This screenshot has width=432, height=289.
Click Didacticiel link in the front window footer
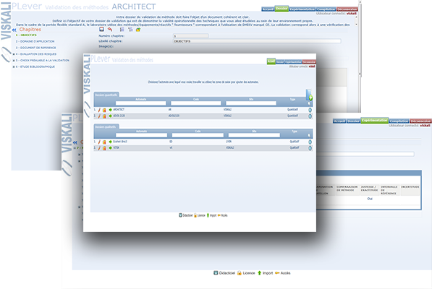pos(186,215)
